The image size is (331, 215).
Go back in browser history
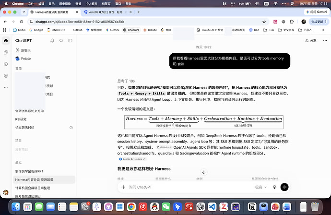5,22
